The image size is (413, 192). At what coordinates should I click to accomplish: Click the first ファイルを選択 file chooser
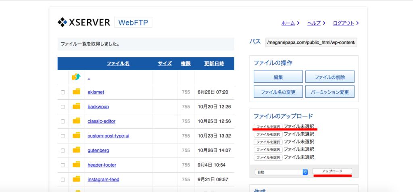[x=268, y=127]
